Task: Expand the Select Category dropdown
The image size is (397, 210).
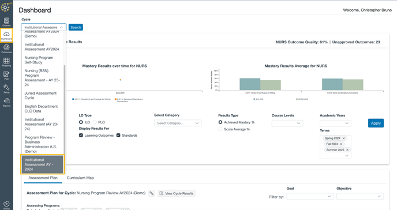Action: (178, 123)
